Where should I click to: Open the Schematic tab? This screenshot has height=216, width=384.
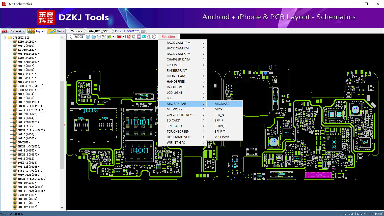coord(13,31)
